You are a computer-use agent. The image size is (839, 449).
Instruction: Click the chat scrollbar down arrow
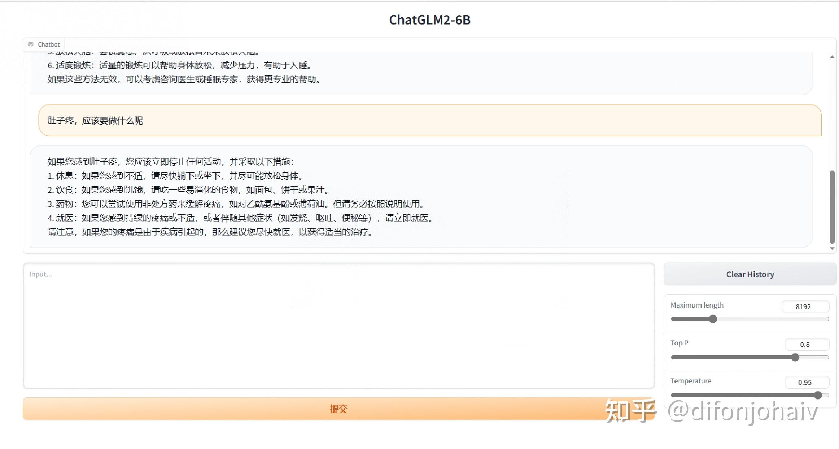[x=832, y=248]
